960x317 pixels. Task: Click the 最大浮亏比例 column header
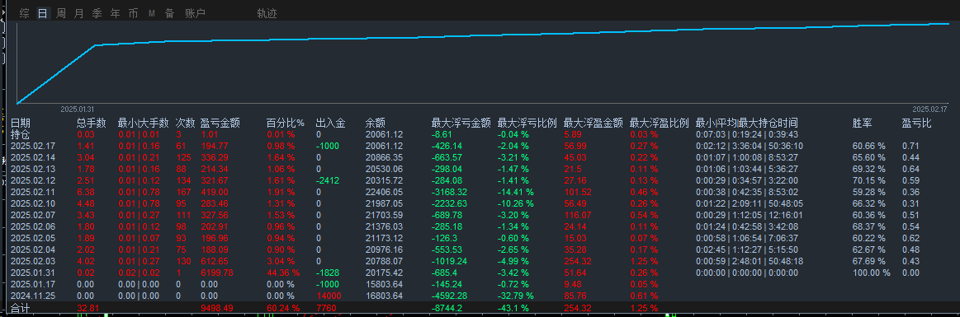pyautogui.click(x=527, y=123)
